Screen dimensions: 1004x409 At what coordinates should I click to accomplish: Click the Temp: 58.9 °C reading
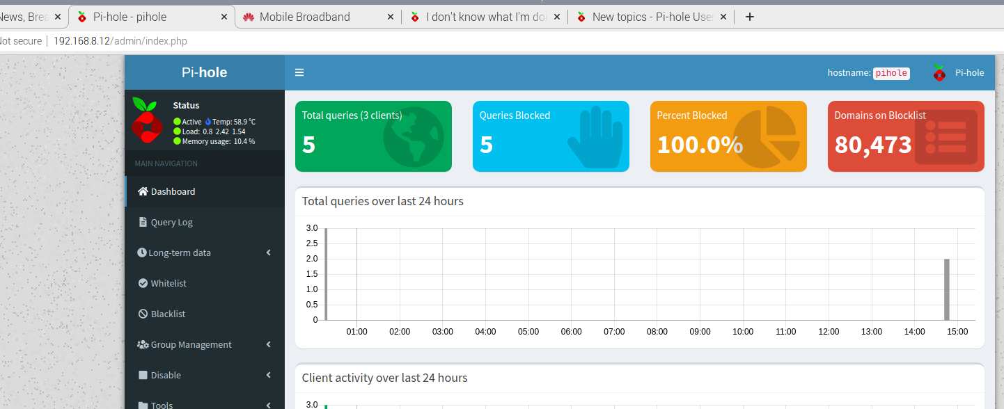click(234, 122)
